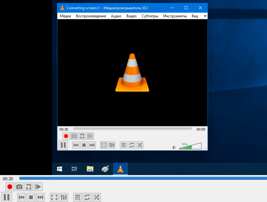Screen dimensions: 267x202
Task: Show playlist in outer VLC controls
Action: tap(78, 197)
